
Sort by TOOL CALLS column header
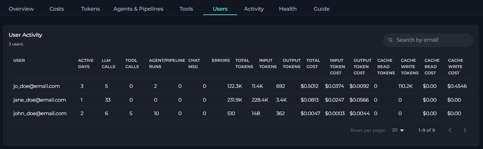coord(132,63)
